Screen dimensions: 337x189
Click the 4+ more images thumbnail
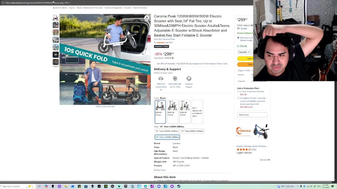(56, 55)
